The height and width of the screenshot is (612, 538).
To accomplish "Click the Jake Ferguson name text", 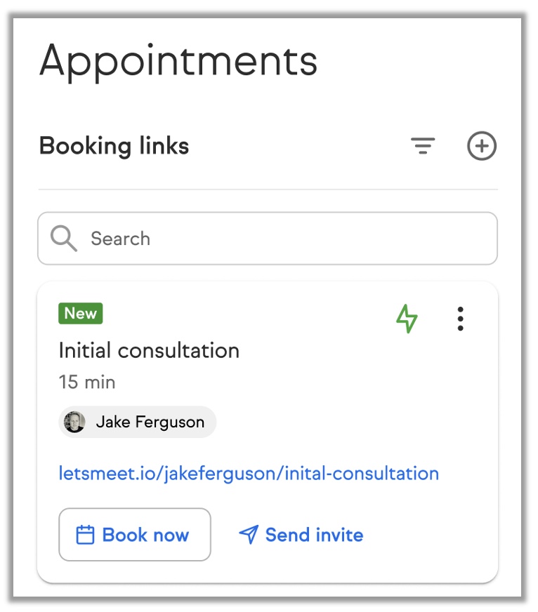I will click(x=150, y=422).
